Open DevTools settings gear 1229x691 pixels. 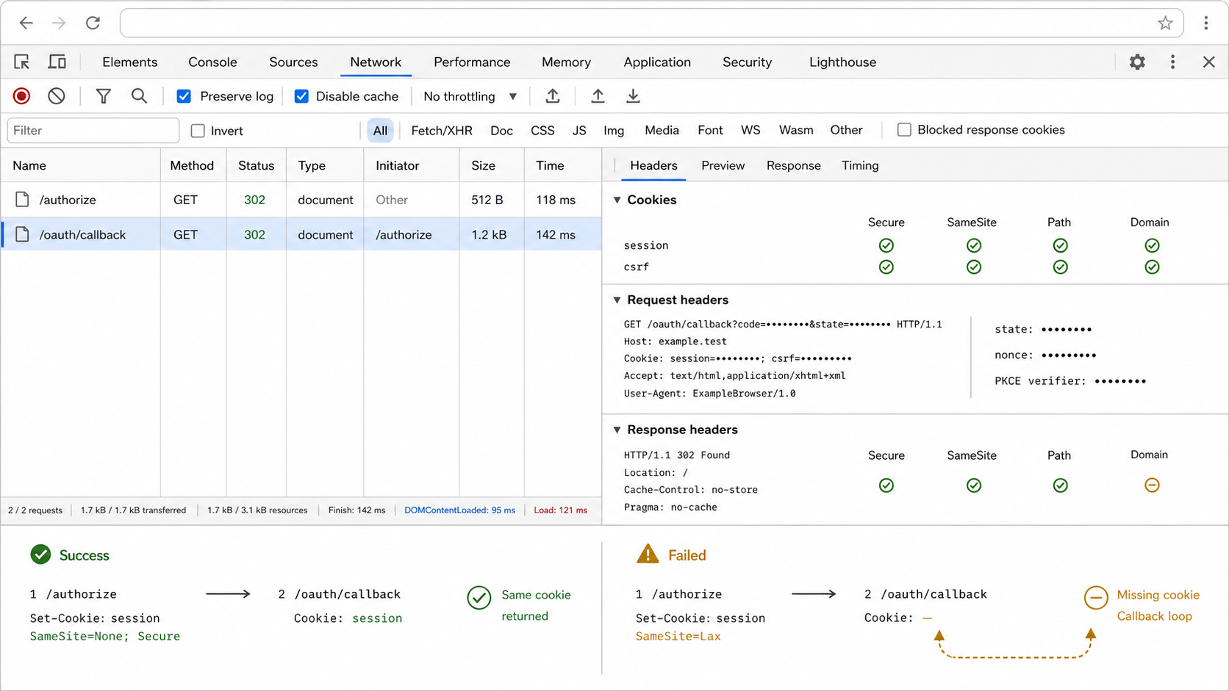(x=1137, y=62)
